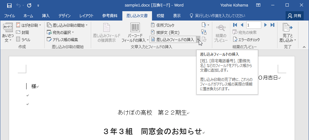Screen dimensions: 309x140
Task: Open the バーコードフィールドの挿入 menu
Action: pyautogui.click(x=135, y=33)
